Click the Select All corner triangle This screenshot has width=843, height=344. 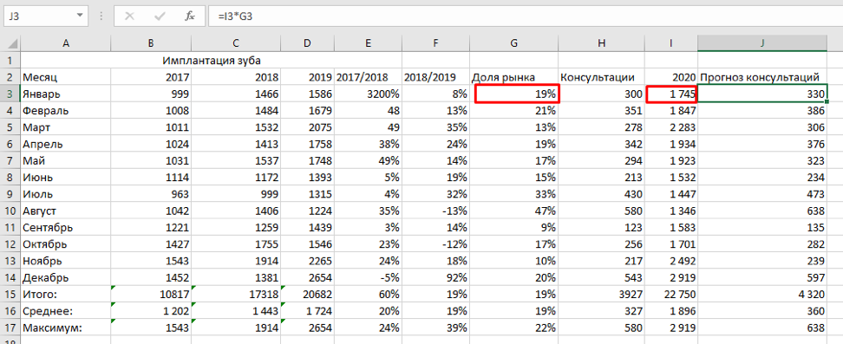point(11,43)
